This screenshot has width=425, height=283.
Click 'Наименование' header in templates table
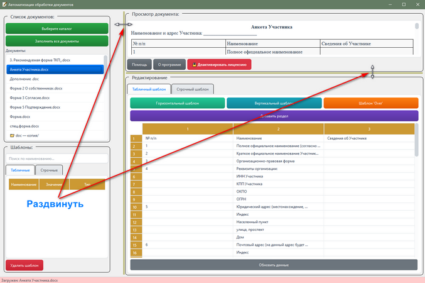point(24,184)
